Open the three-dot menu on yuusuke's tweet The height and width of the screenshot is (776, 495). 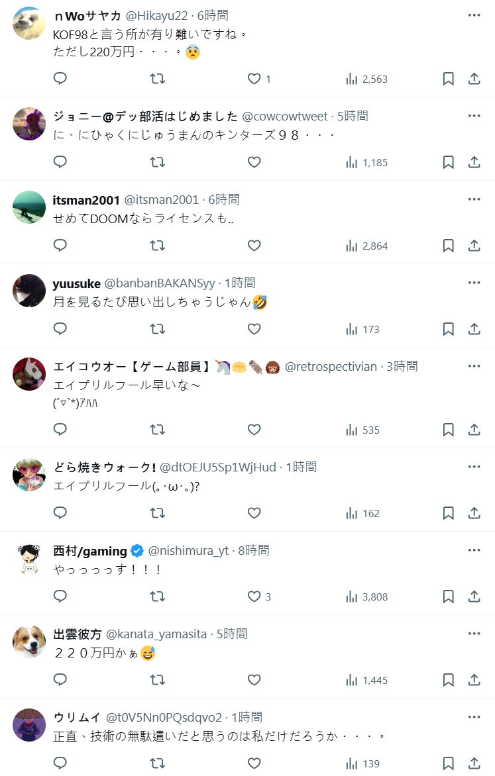(474, 283)
